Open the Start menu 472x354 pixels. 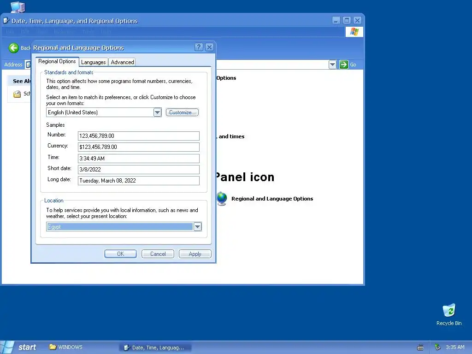(x=20, y=347)
